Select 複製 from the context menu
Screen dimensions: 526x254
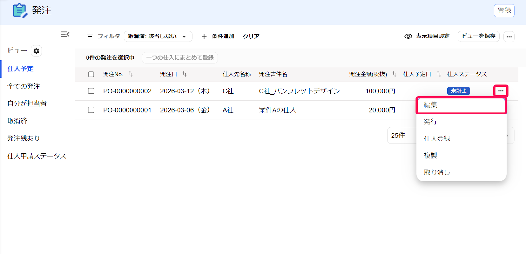point(461,155)
